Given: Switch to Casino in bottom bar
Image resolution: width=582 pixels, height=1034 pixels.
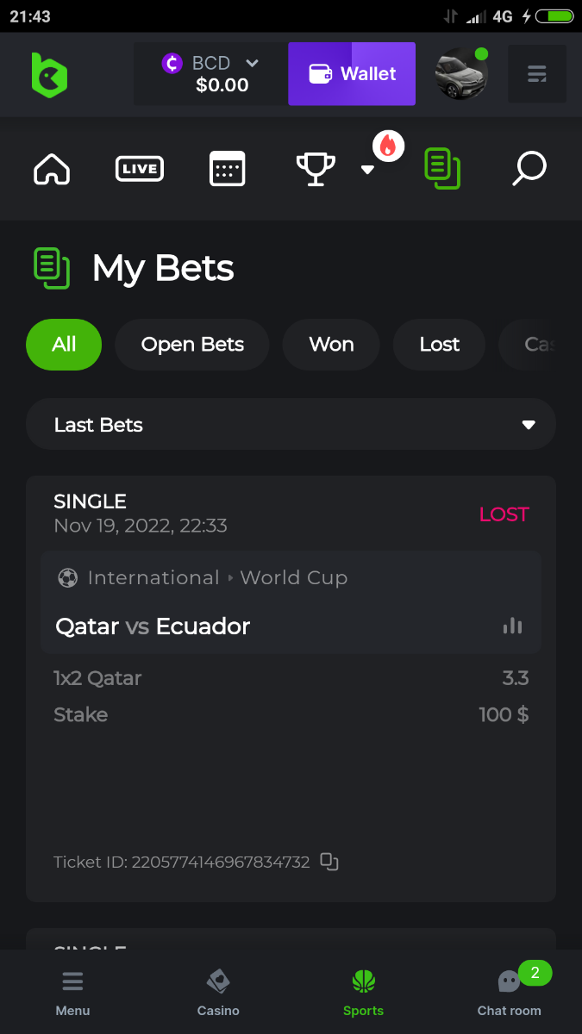Looking at the screenshot, I should [218, 991].
